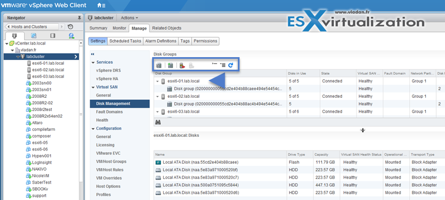Open Fault Domains under Virtual SAN
The width and height of the screenshot is (445, 200).
click(x=109, y=112)
